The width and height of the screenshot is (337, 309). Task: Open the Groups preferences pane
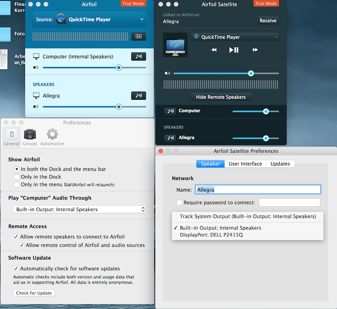click(30, 137)
